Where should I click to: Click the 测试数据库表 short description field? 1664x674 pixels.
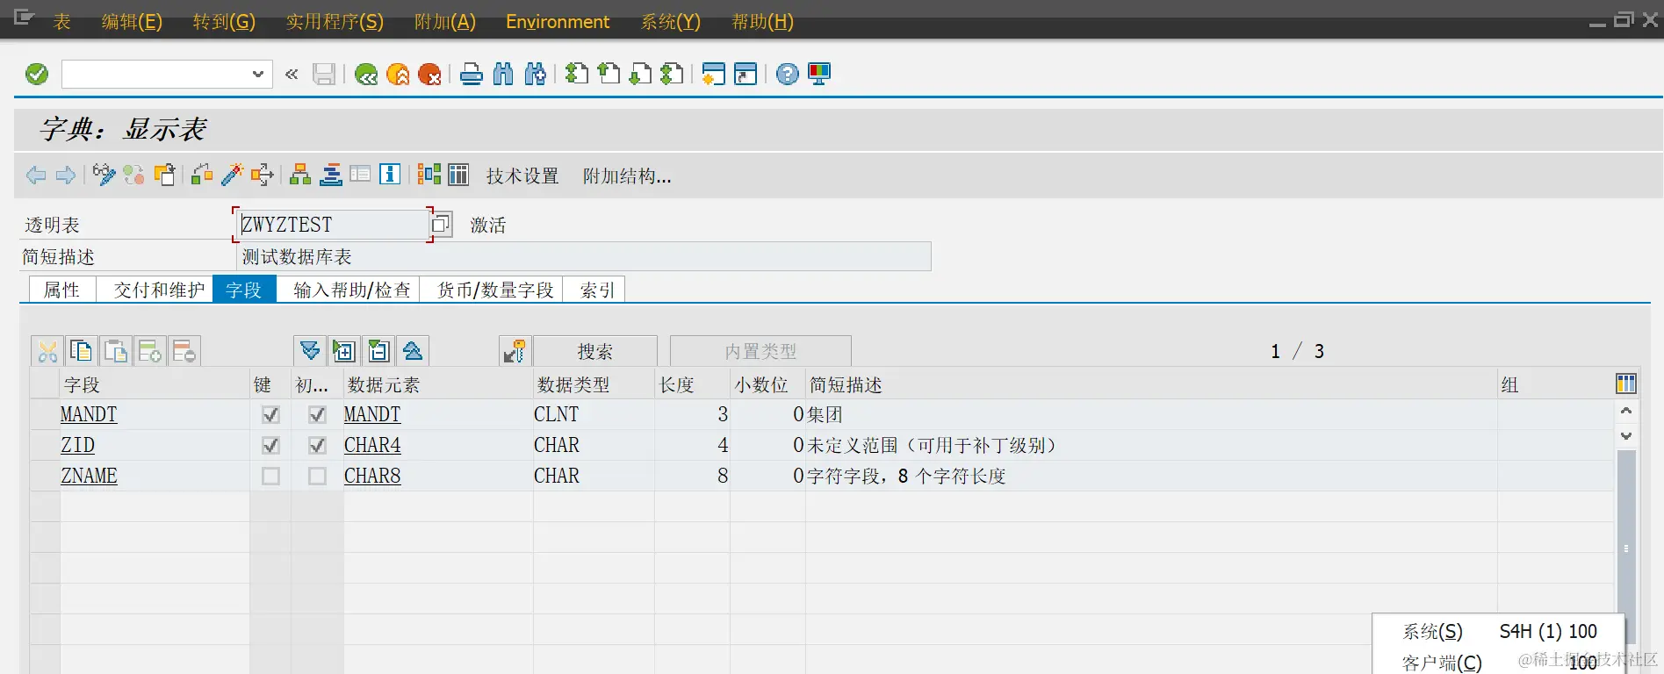click(584, 256)
